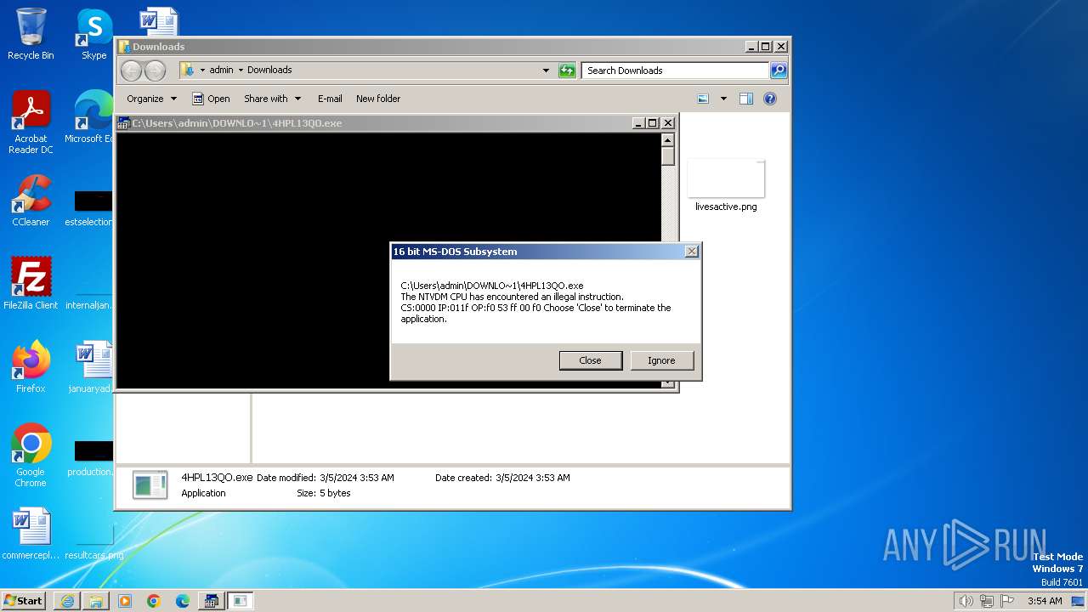This screenshot has height=612, width=1088.
Task: Open Explorer help question mark icon
Action: pyautogui.click(x=770, y=99)
